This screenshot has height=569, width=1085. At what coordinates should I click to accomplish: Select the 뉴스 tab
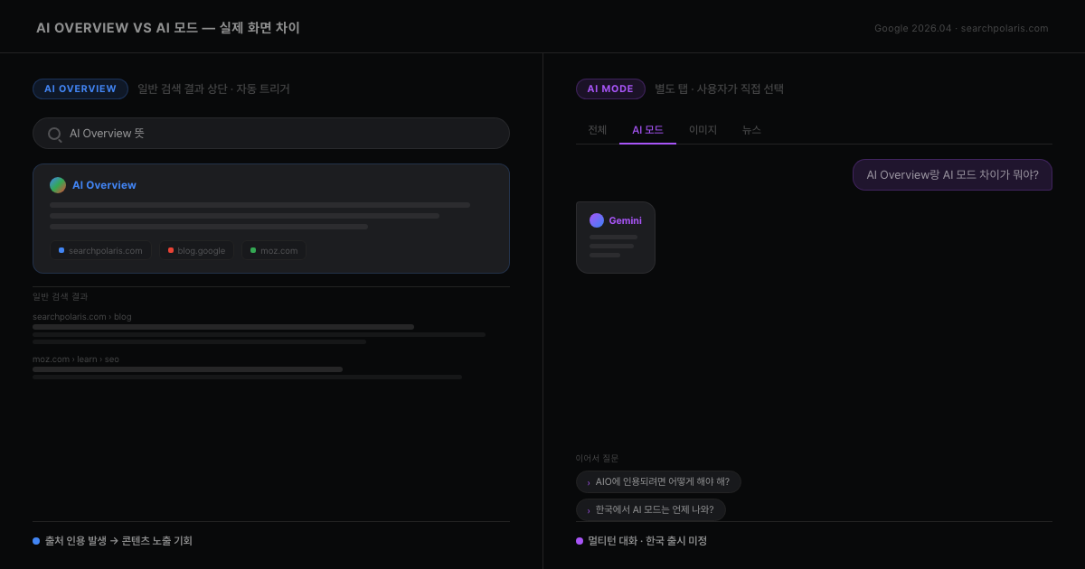click(751, 129)
